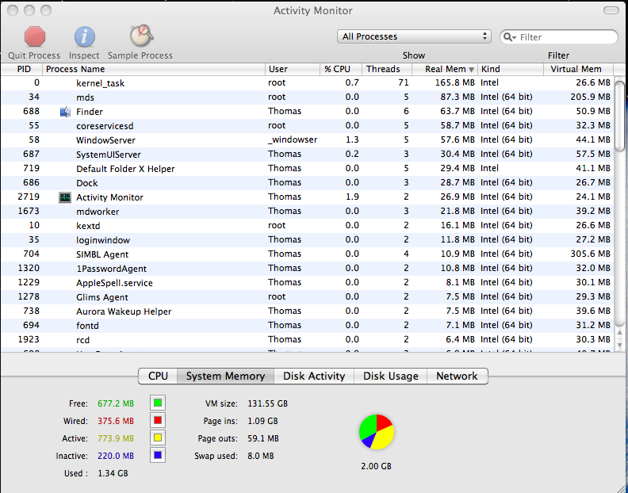Image resolution: width=628 pixels, height=493 pixels.
Task: Select the SystemUIServer process row
Action: 307,155
